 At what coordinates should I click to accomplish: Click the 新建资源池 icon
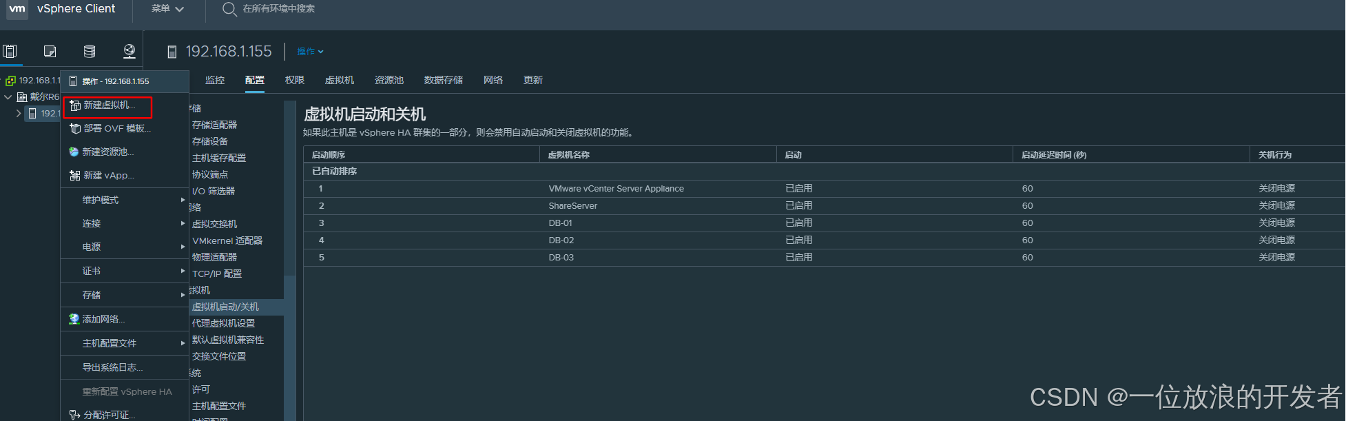[74, 152]
